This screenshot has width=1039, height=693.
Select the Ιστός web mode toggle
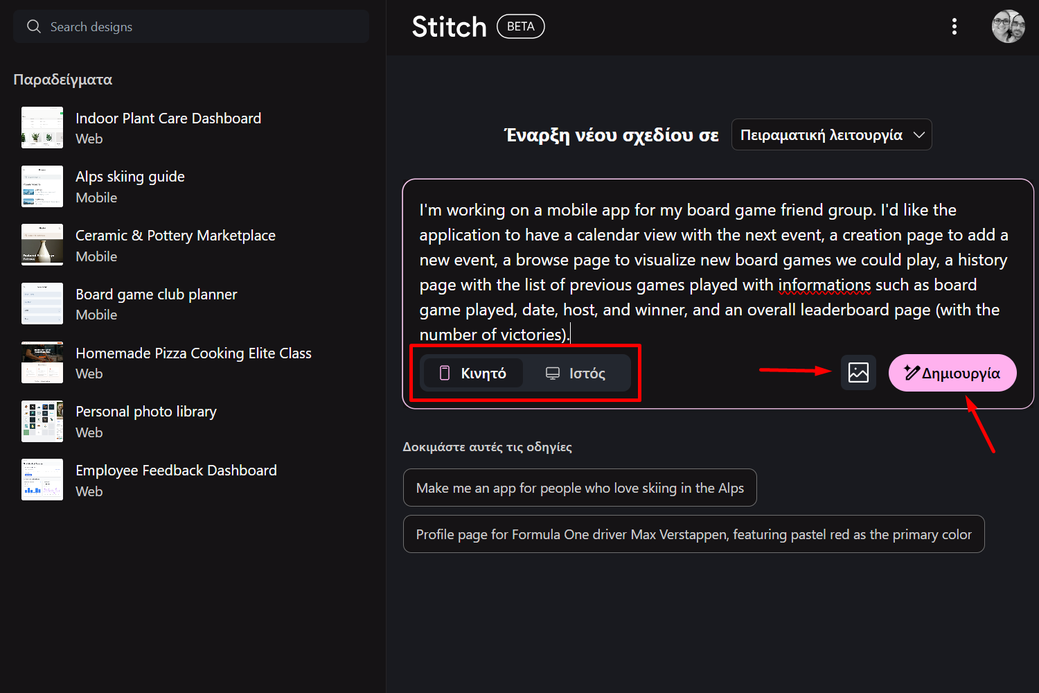point(576,374)
